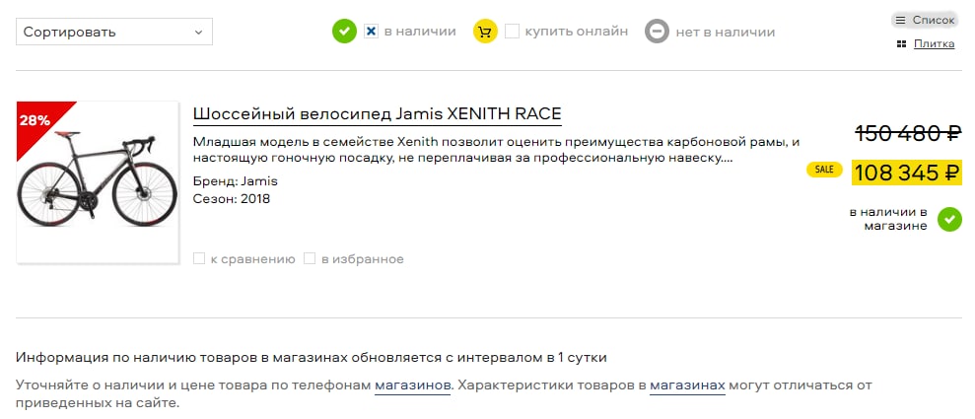The image size is (975, 419).
Task: Click the gray «нет в наличии» minus icon
Action: coord(657,32)
